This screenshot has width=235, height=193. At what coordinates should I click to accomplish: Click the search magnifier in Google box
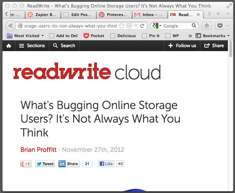pos(194,25)
